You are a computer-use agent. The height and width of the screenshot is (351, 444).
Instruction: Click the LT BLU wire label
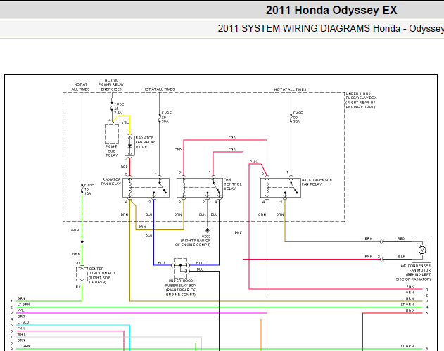tap(23, 322)
